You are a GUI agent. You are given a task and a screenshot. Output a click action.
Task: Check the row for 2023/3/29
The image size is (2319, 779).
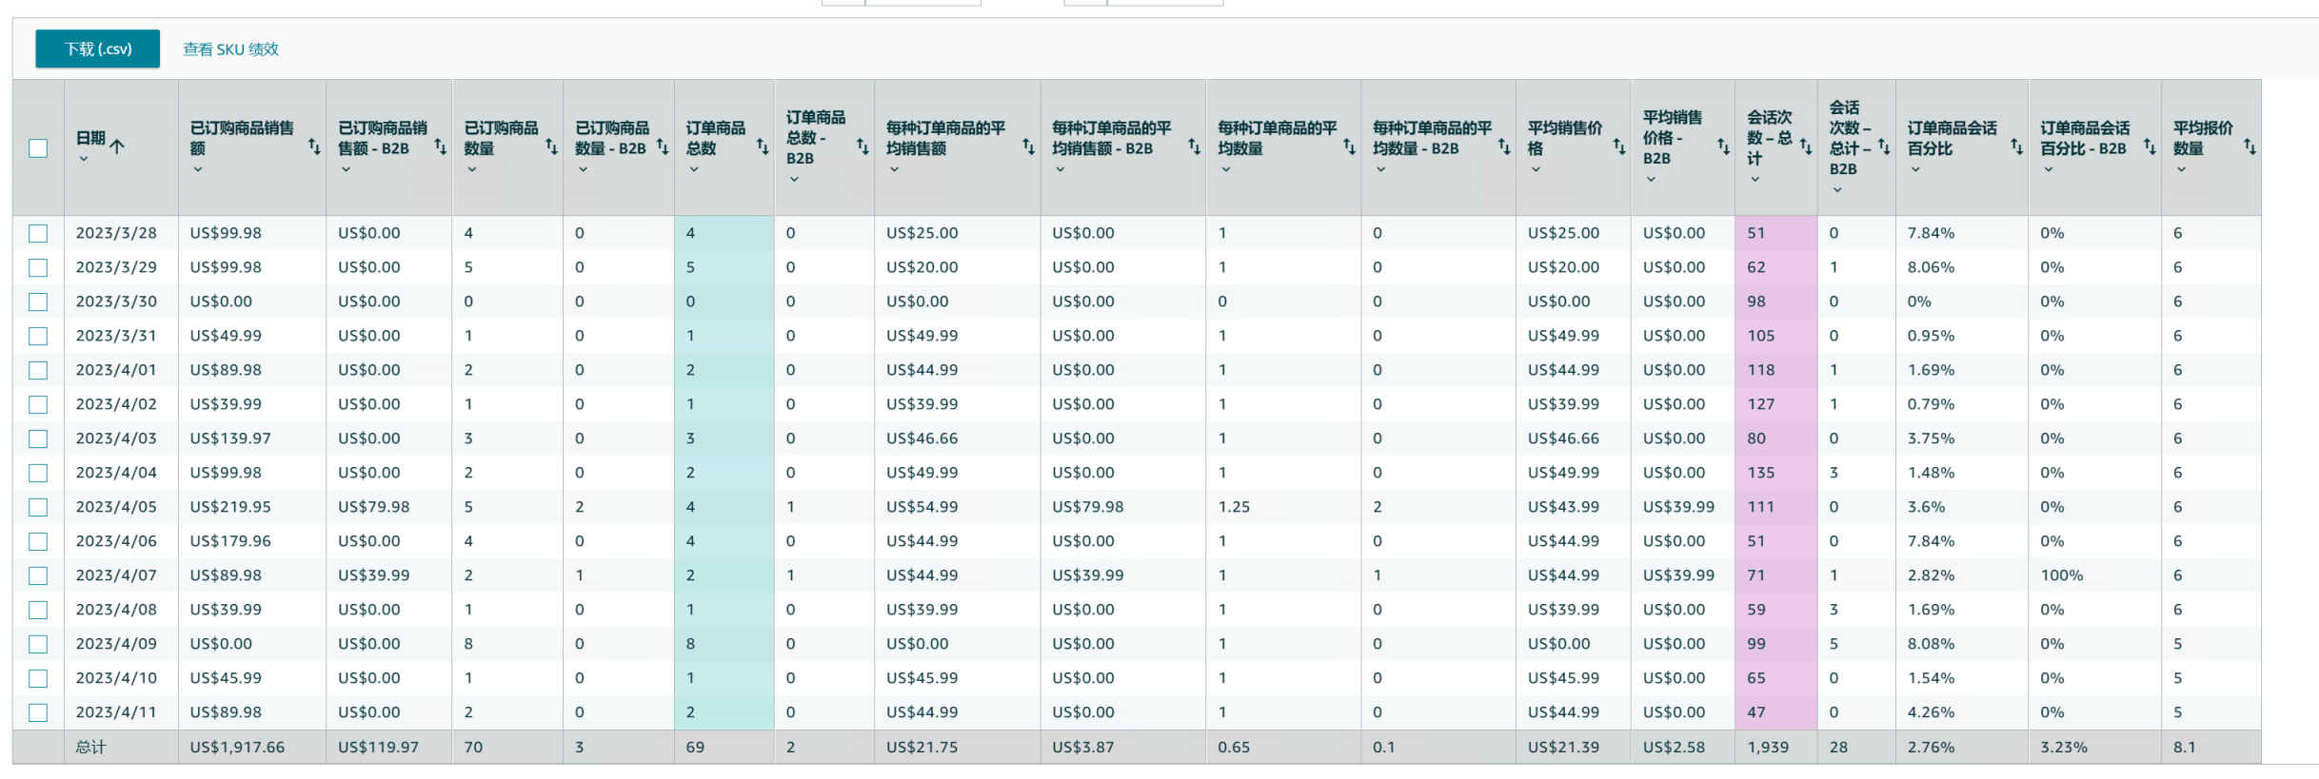[38, 267]
